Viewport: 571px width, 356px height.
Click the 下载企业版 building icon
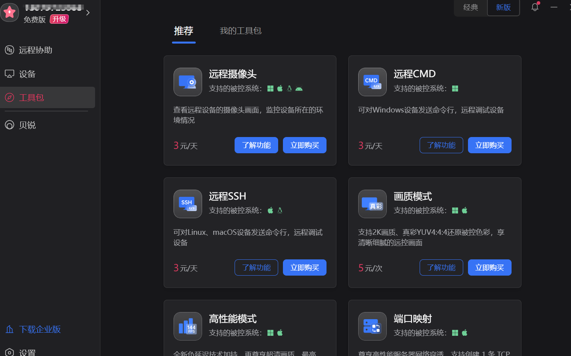coord(10,329)
